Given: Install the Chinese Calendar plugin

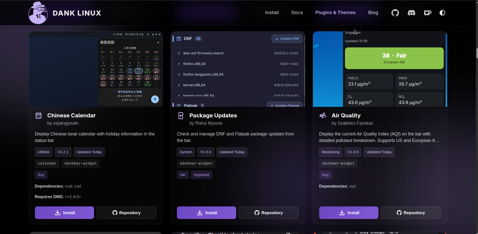Looking at the screenshot, I should pos(64,212).
